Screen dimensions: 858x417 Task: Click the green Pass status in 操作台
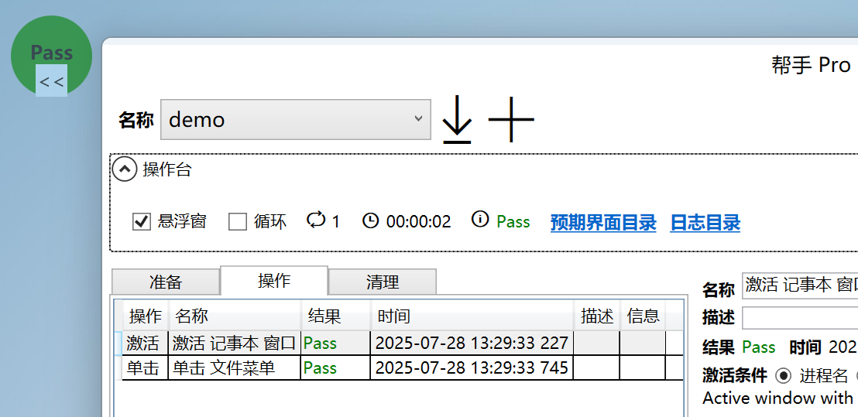tap(513, 222)
